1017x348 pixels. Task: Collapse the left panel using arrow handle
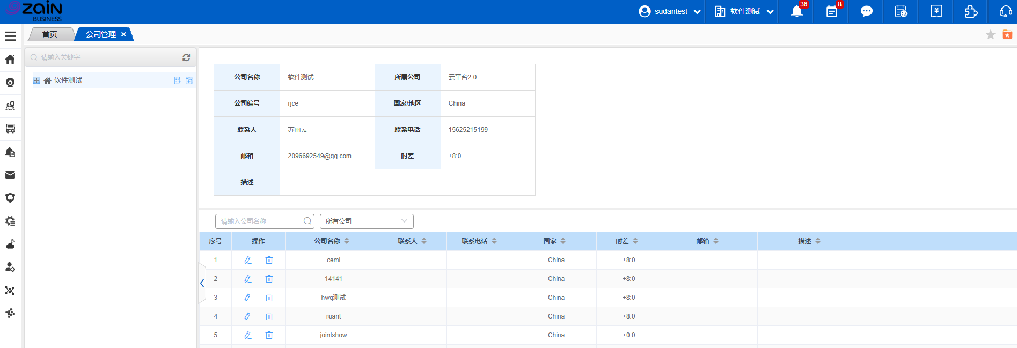tap(202, 283)
